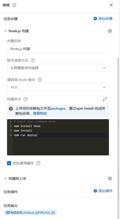Remove the Node.js 构建 step with the minus icon
120x219 pixels.
110,31
